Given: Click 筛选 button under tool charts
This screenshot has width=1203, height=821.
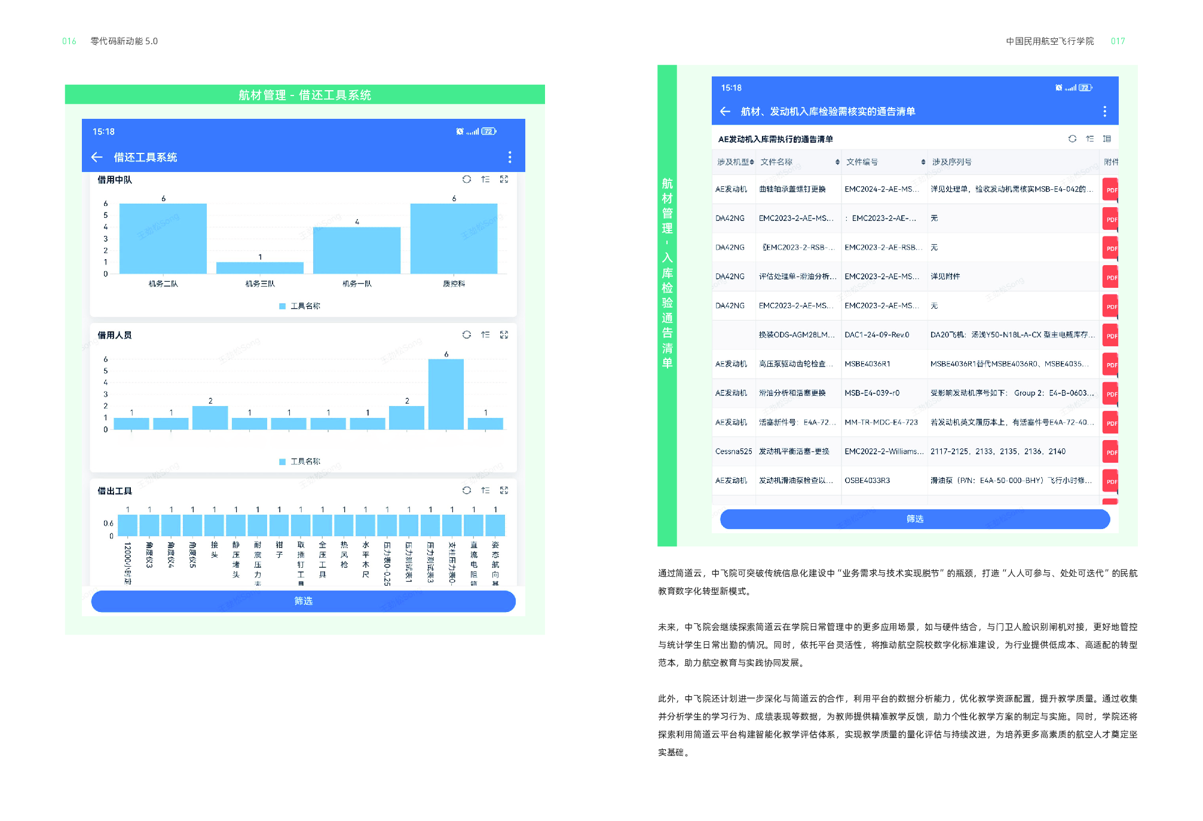Looking at the screenshot, I should tap(303, 601).
